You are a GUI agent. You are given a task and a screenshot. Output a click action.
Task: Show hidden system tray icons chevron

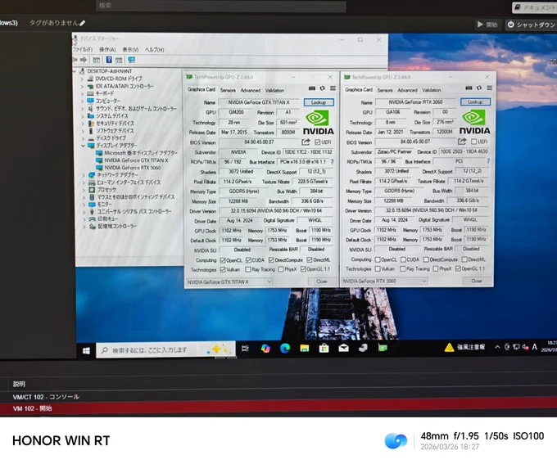497,347
